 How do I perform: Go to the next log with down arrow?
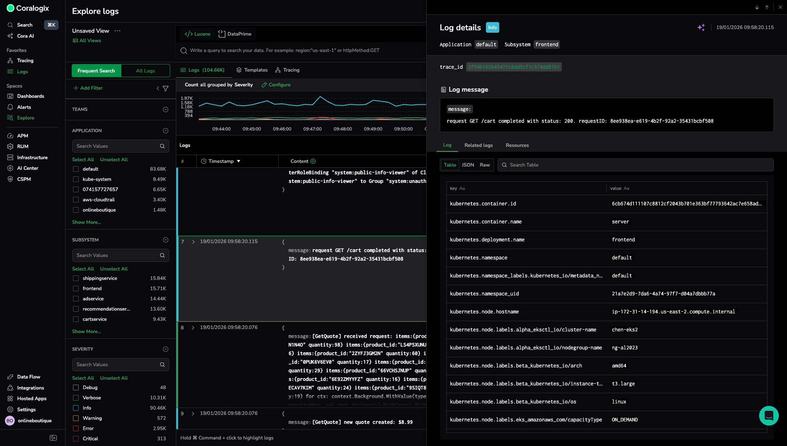pos(757,7)
